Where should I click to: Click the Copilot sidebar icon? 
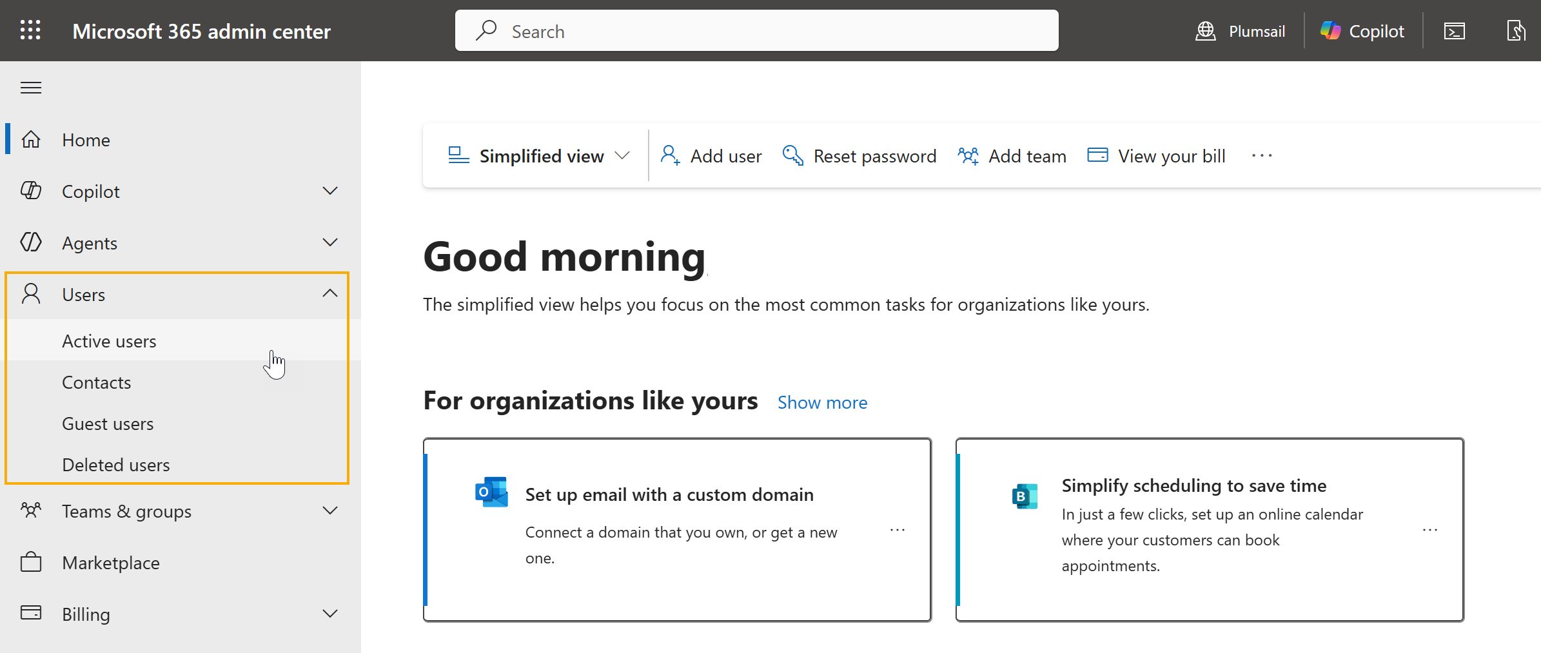31,191
